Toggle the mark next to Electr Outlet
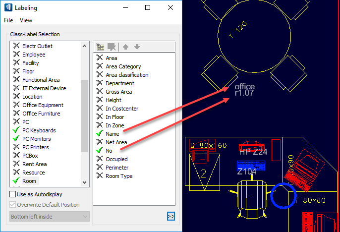The image size is (340, 232). [16, 46]
